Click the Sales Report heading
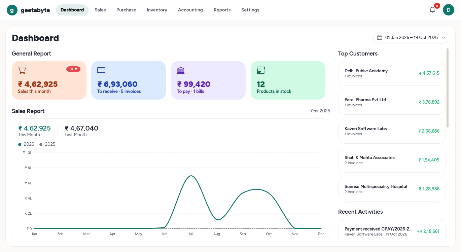This screenshot has width=461, height=252. [x=28, y=111]
